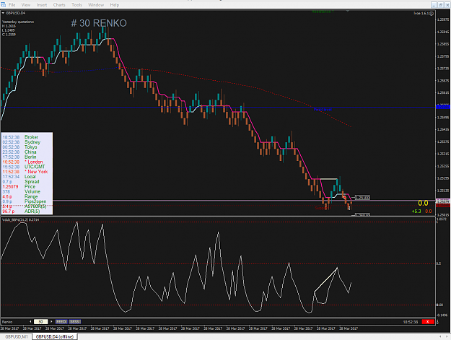Image resolution: width=451 pixels, height=340 pixels.
Task: Restore the inner chart window
Action: [440, 5]
